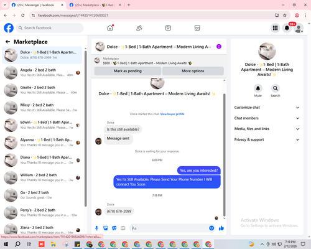Image resolution: width=311 pixels, height=249 pixels.
Task: Record a voice clip with microphone icon
Action: (x=97, y=228)
